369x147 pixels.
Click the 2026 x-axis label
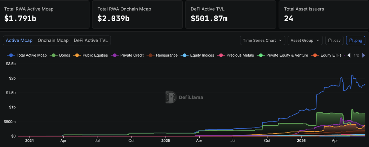[302, 141]
